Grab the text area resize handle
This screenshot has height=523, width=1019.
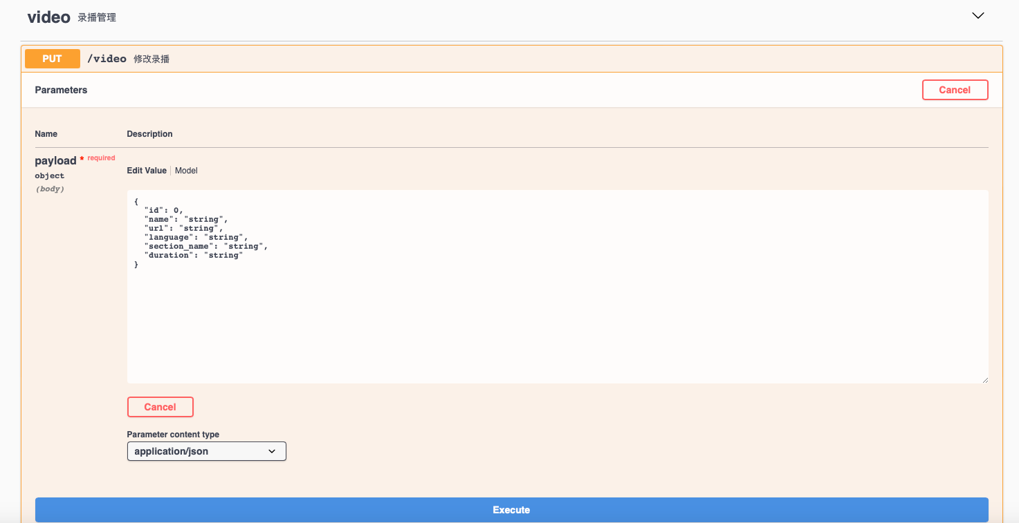click(x=984, y=379)
